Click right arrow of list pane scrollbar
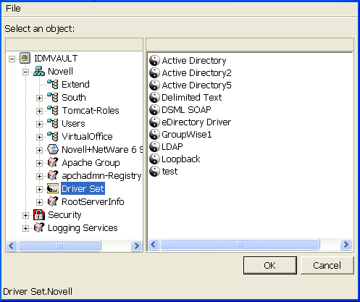This screenshot has width=360, height=302. 346,244
